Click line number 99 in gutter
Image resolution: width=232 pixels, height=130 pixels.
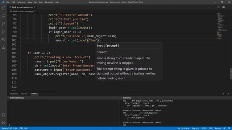point(15,32)
